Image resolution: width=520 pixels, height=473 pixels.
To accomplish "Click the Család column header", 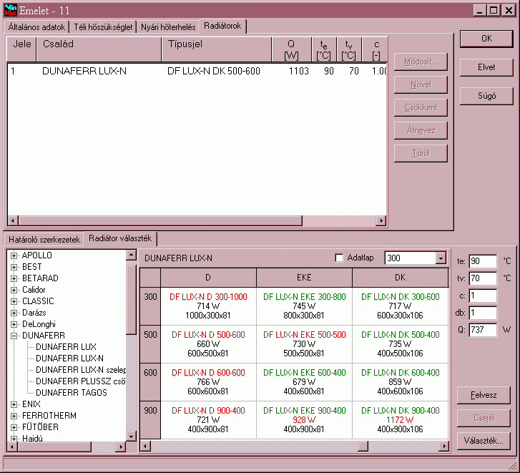I will point(99,49).
